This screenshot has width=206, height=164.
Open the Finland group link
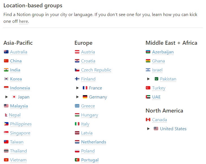pos(88,79)
